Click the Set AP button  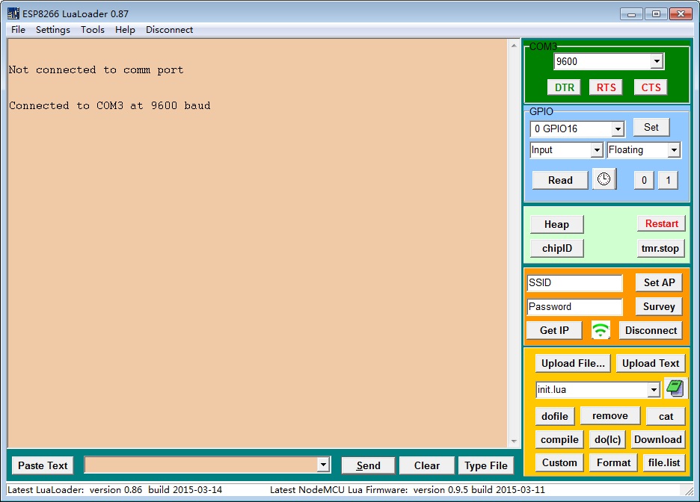tap(658, 282)
